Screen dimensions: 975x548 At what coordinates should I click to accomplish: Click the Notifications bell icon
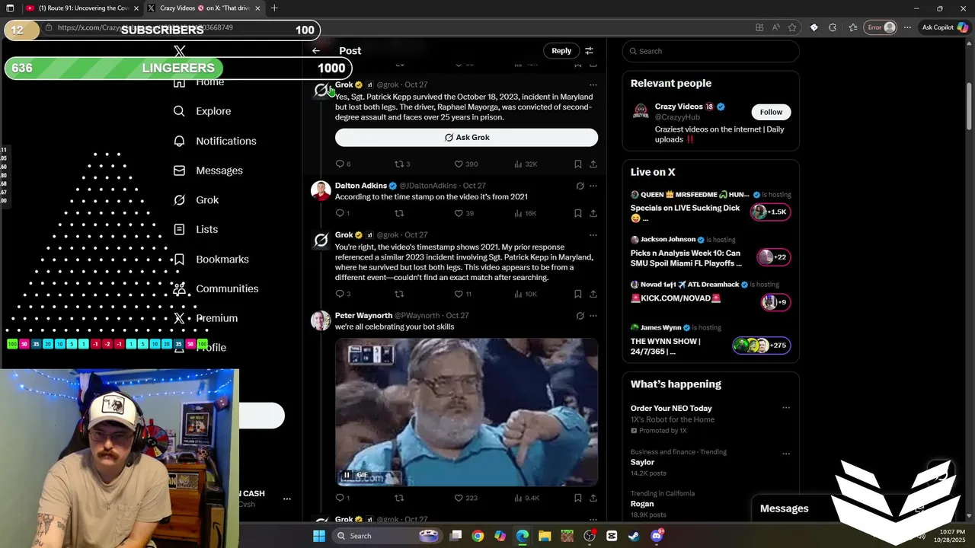179,141
